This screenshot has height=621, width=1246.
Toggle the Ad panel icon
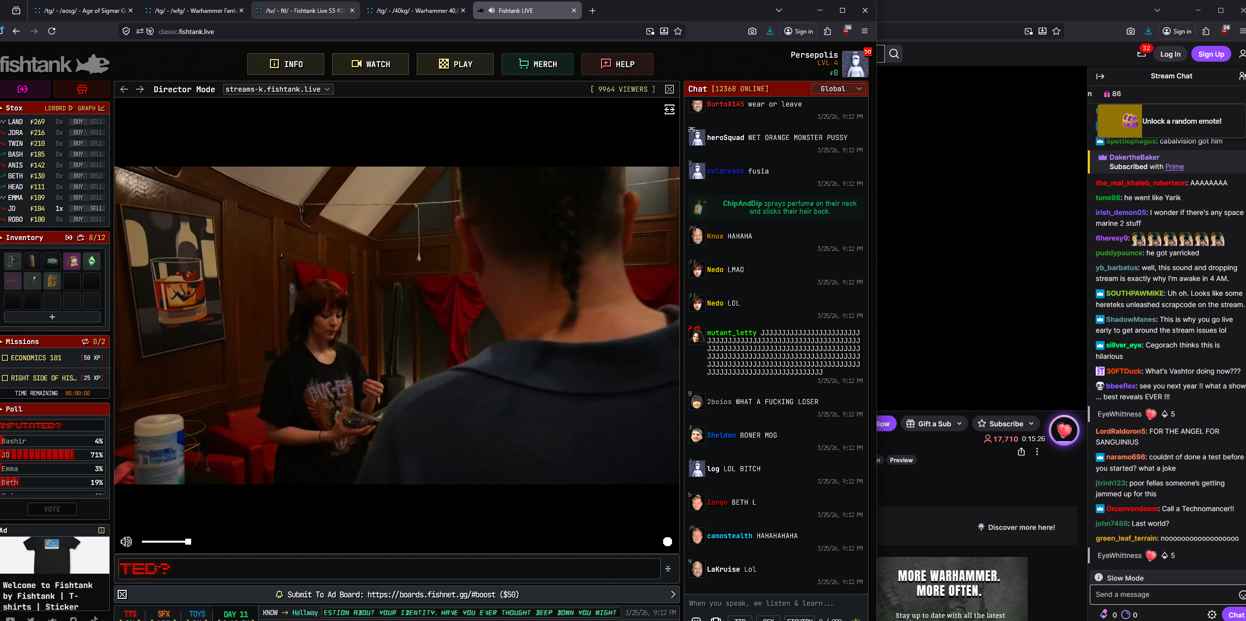[101, 530]
